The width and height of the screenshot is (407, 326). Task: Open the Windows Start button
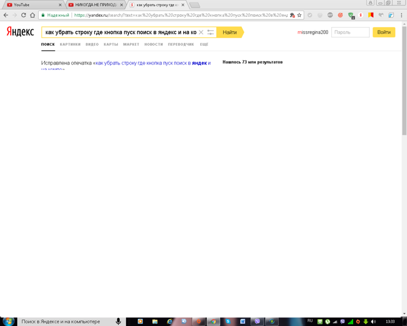pos(9,321)
